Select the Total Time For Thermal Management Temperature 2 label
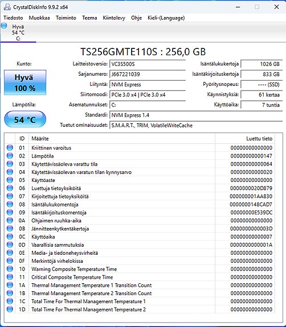 [88, 309]
